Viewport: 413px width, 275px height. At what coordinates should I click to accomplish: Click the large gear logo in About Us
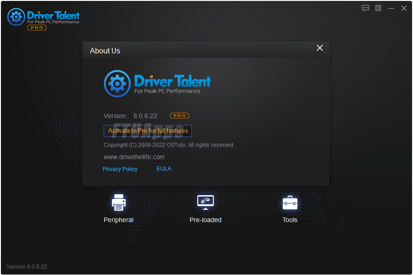(117, 83)
